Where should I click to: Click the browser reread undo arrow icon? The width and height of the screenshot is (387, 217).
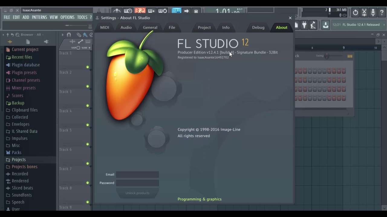click(12, 35)
